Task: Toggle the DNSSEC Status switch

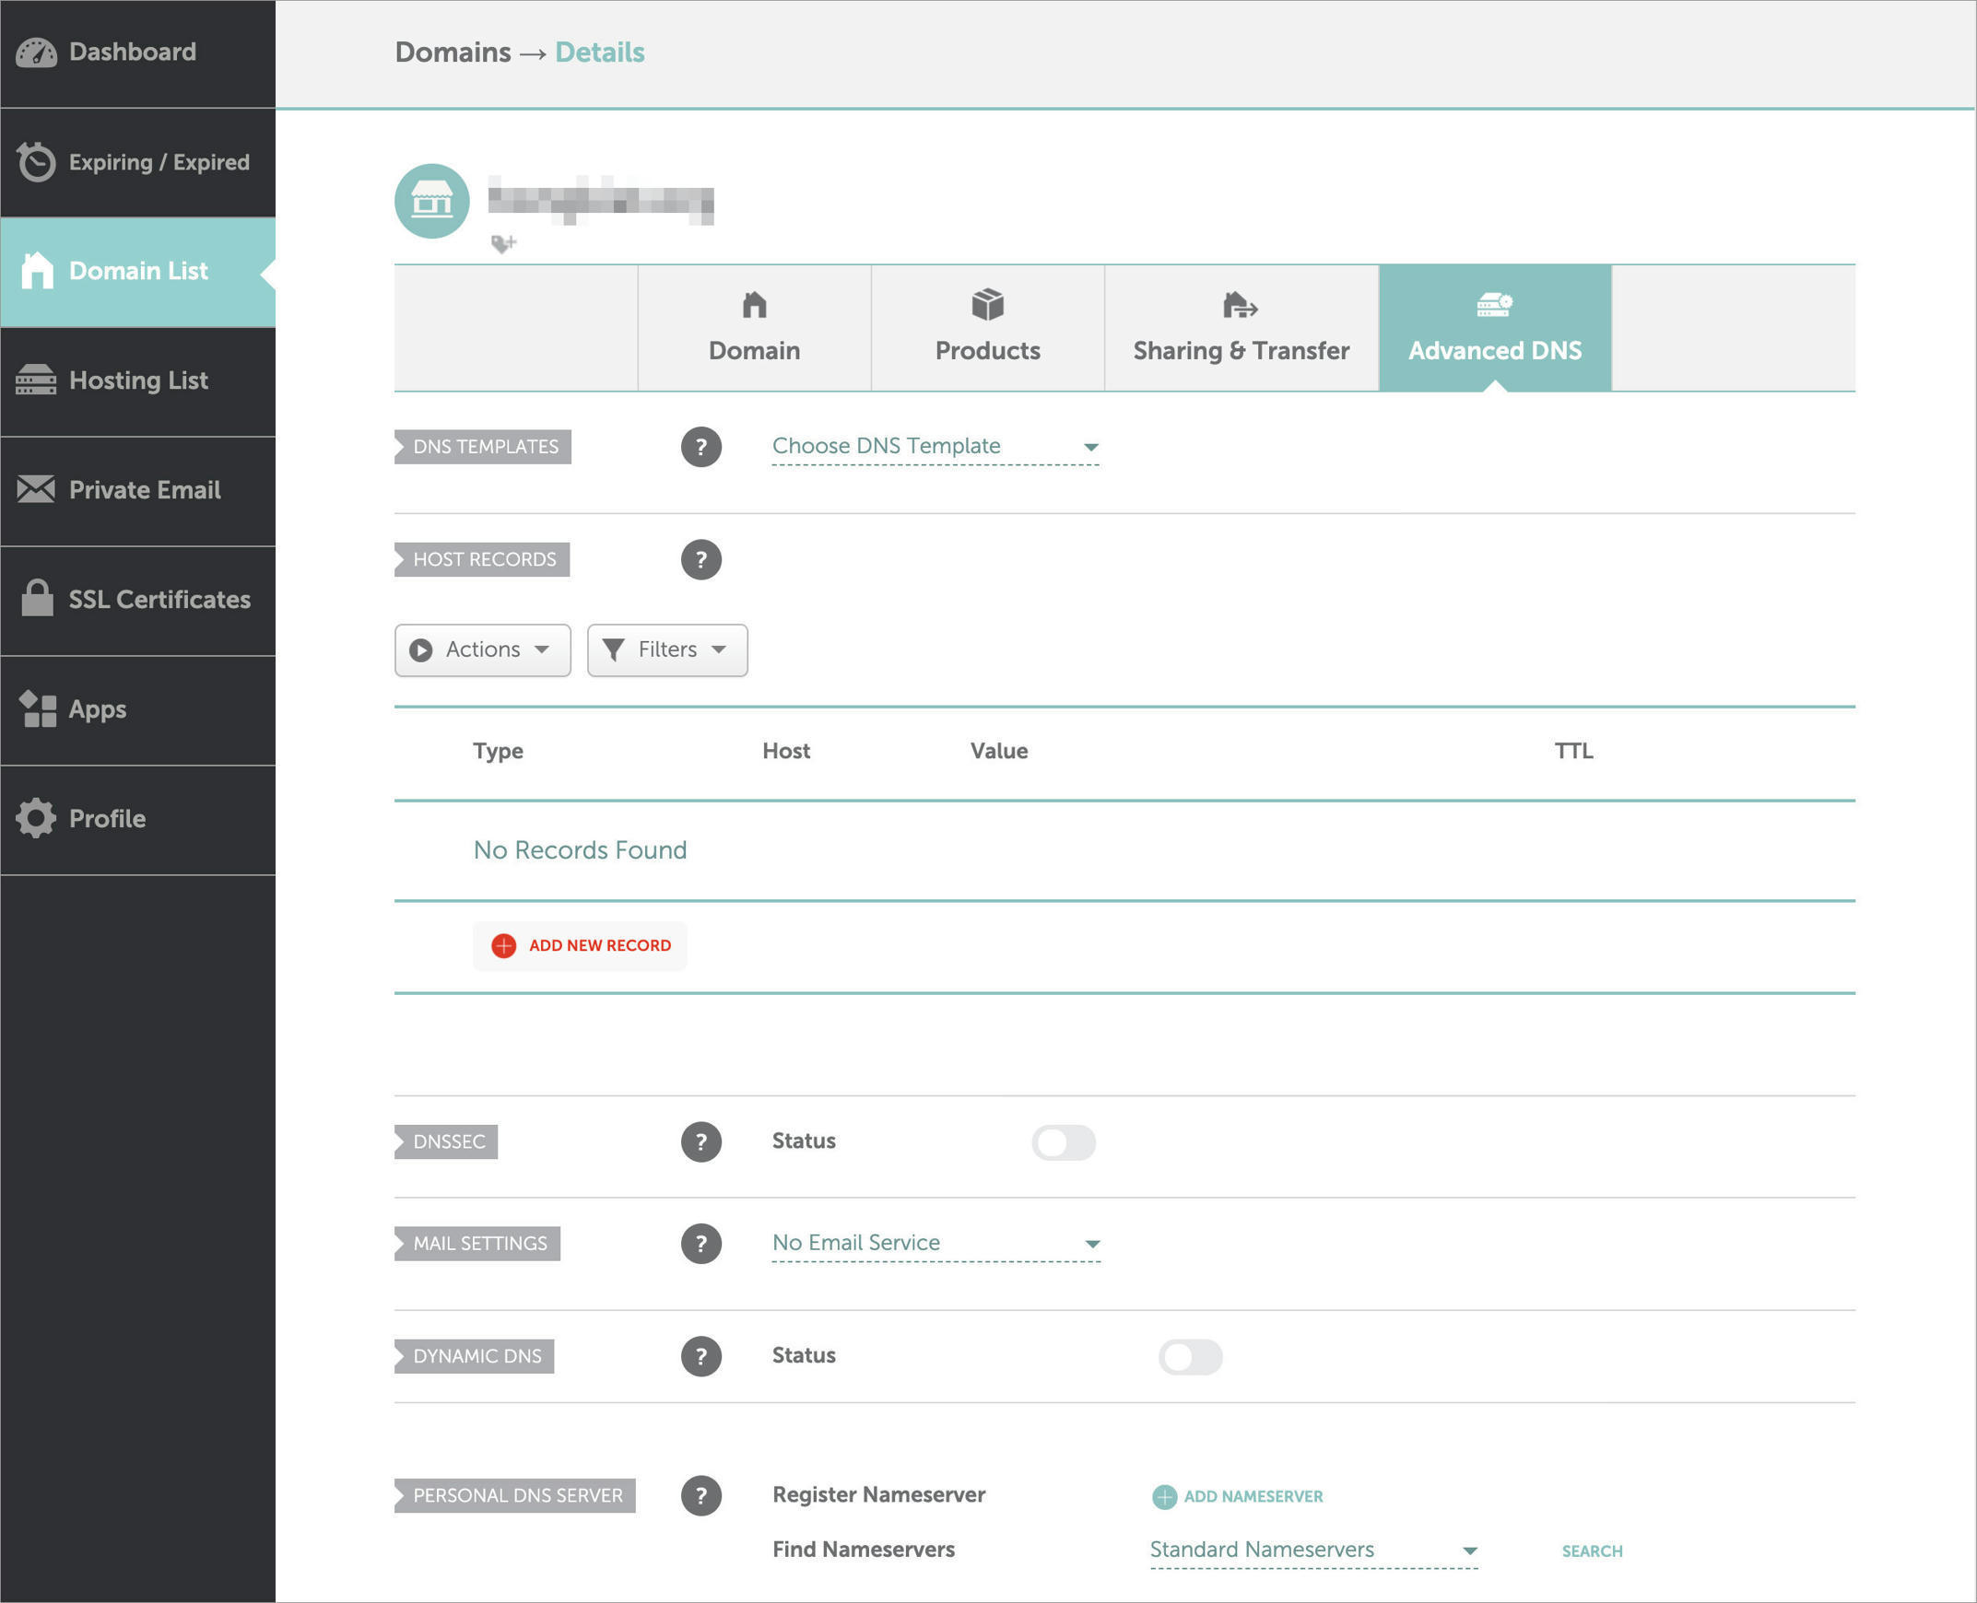Action: pos(1064,1141)
